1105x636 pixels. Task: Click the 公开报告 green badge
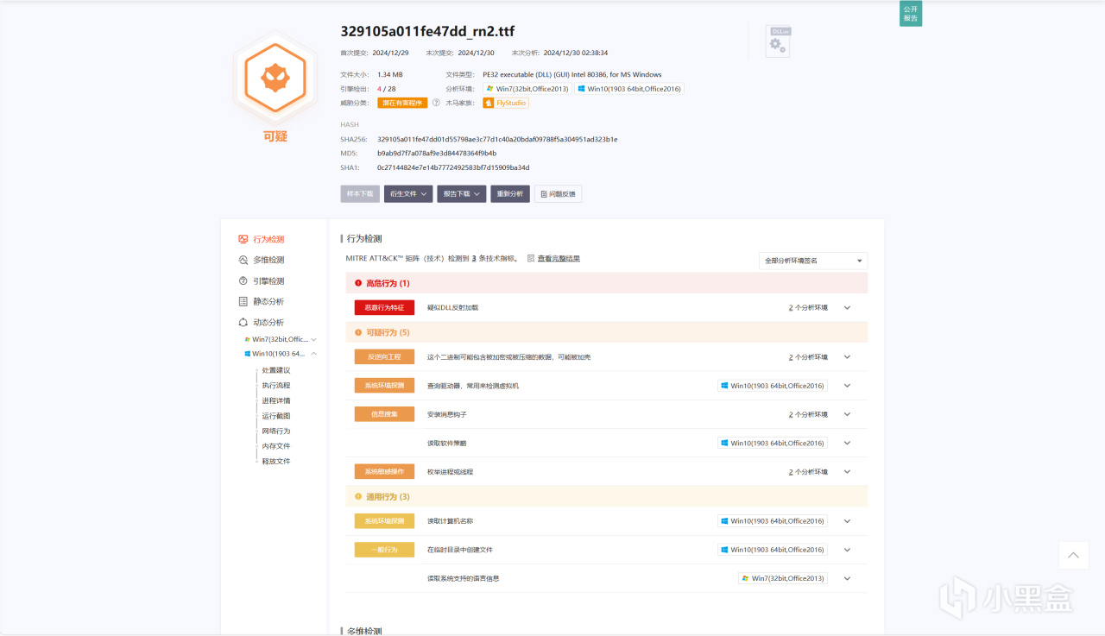click(911, 13)
